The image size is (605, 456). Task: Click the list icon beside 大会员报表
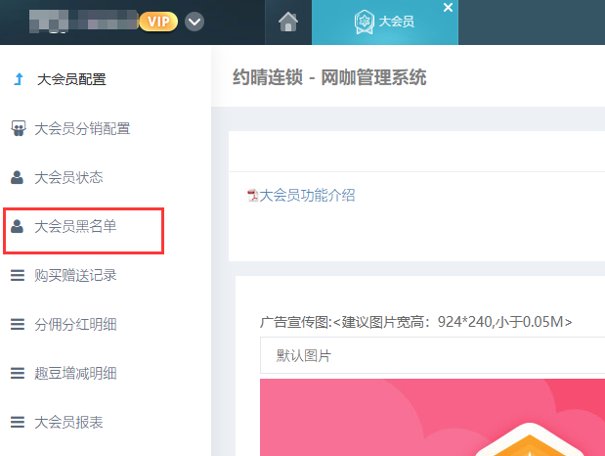pyautogui.click(x=18, y=422)
